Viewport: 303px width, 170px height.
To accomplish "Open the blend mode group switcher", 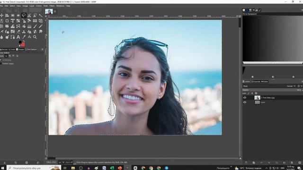I will point(300,86).
